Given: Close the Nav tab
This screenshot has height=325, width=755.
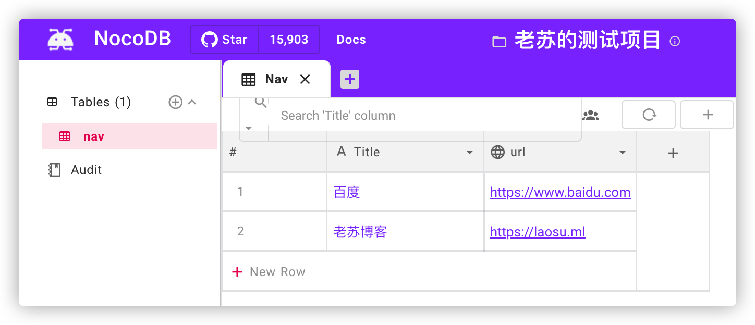Looking at the screenshot, I should point(305,79).
